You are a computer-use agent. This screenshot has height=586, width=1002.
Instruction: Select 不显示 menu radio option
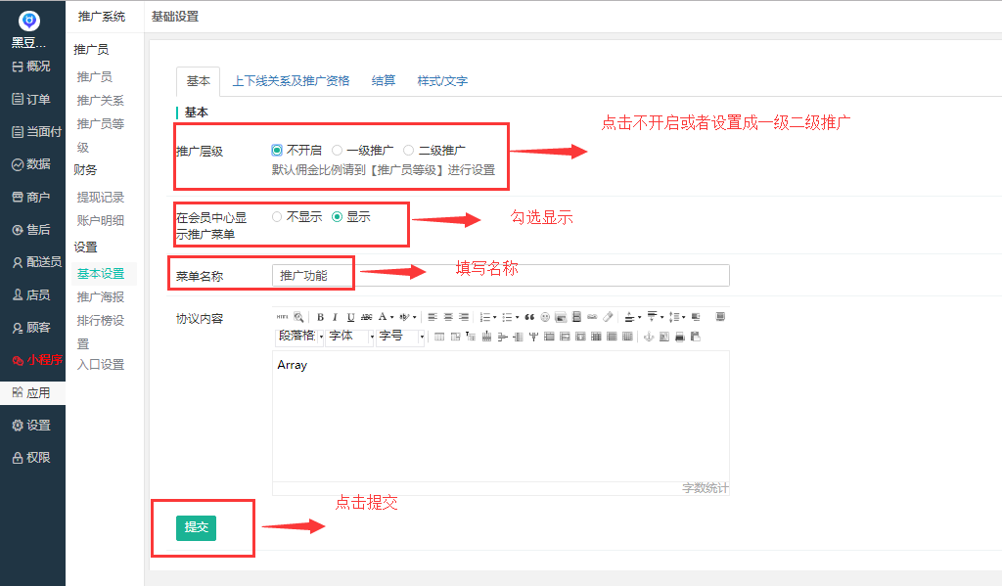tap(277, 216)
